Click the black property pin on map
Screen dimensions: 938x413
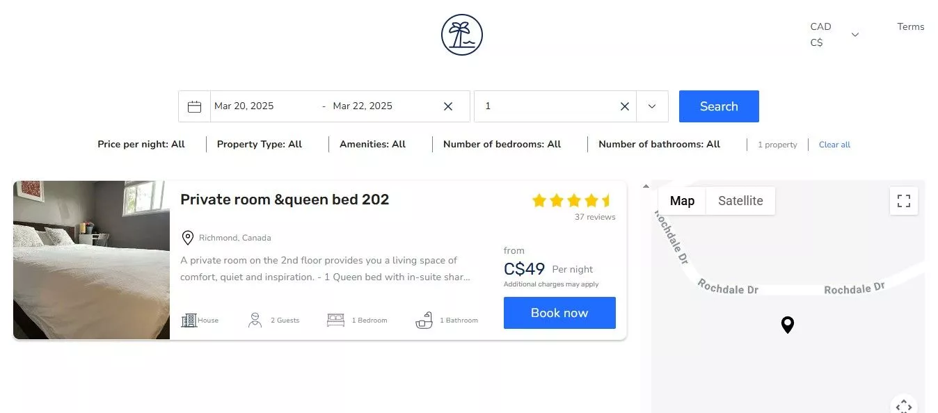pos(787,324)
